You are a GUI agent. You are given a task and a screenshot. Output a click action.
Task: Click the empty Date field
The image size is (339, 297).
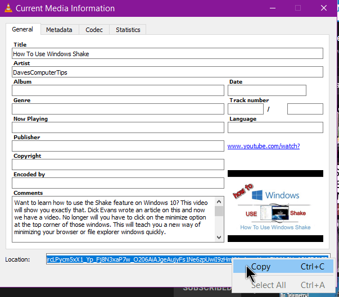(x=267, y=90)
